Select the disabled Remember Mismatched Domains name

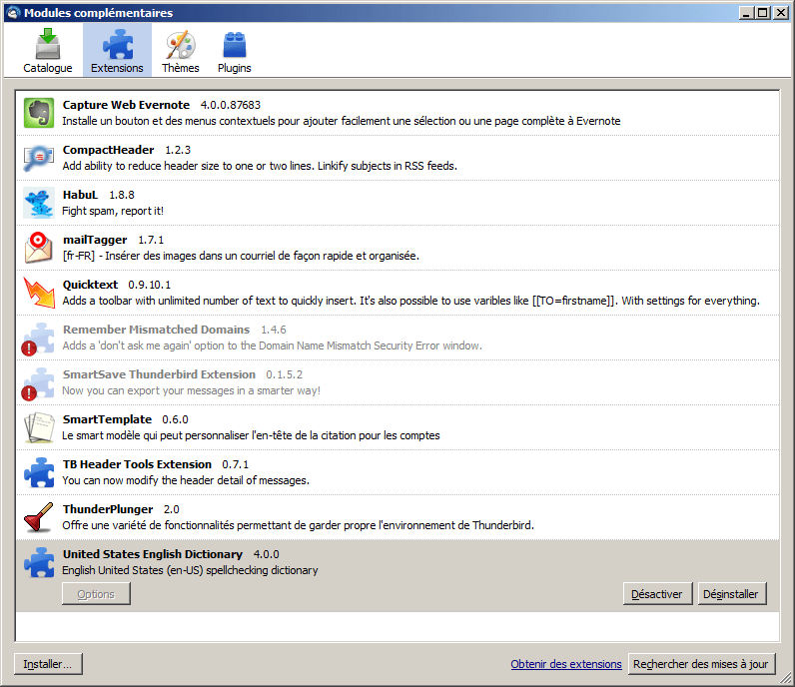tap(156, 330)
